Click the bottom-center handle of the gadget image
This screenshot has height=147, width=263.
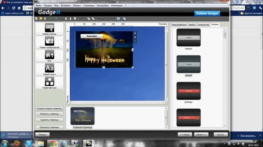coord(104,67)
